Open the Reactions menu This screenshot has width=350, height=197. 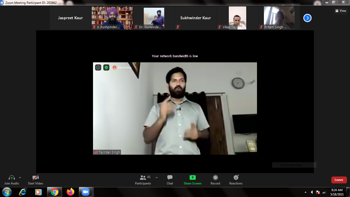[x=236, y=180]
